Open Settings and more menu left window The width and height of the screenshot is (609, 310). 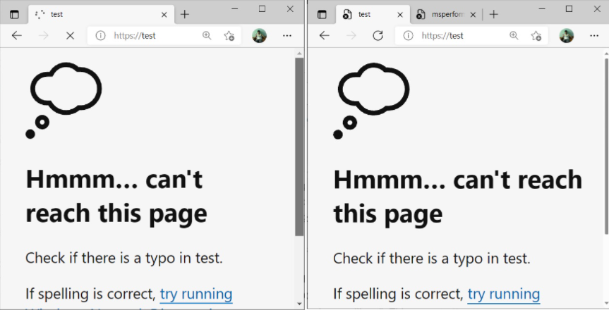[x=287, y=36]
